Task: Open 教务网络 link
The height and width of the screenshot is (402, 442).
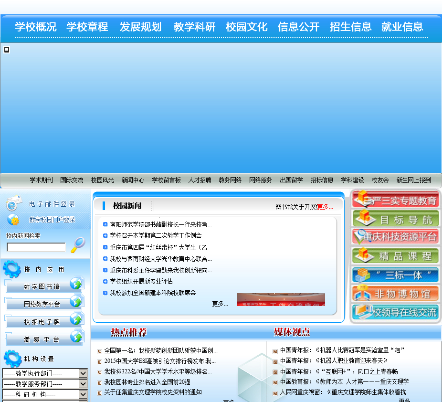Action: pyautogui.click(x=230, y=180)
